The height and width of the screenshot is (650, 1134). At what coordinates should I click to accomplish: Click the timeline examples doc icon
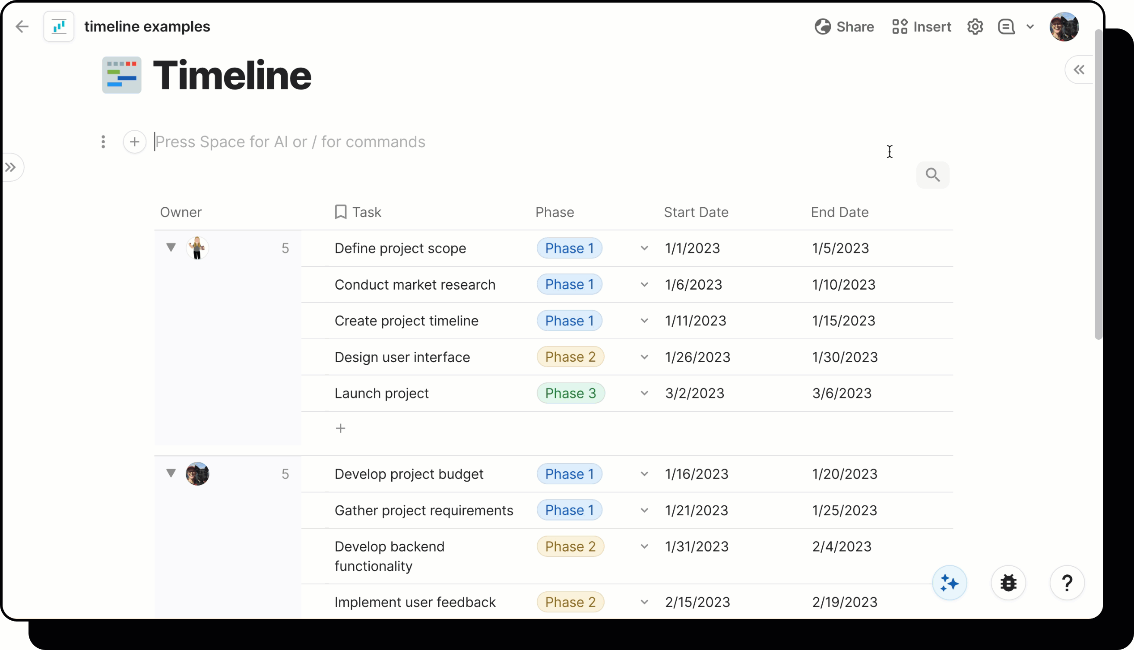point(59,27)
